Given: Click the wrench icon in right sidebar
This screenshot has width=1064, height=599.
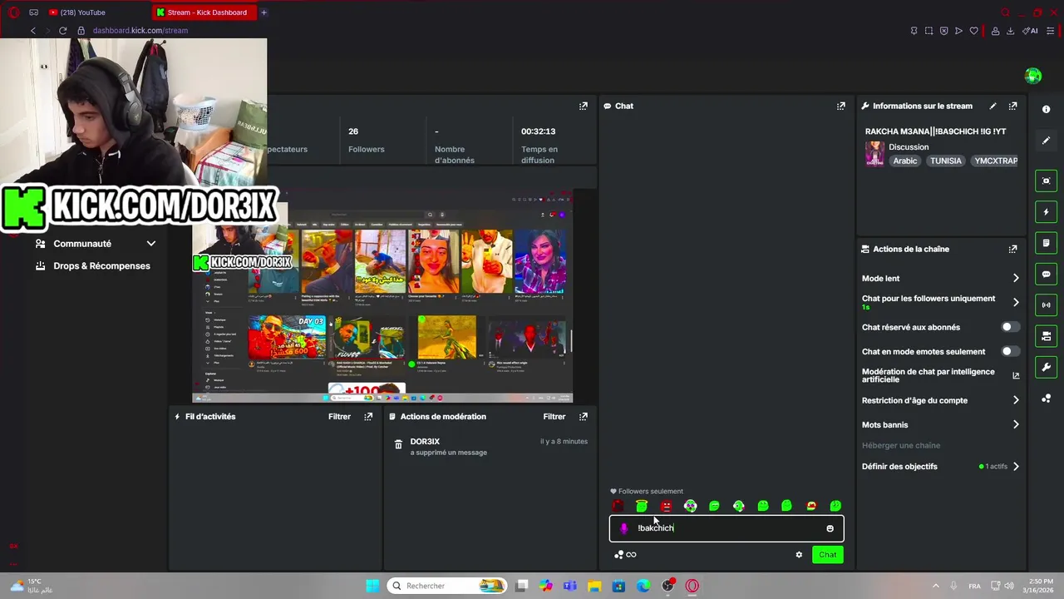Looking at the screenshot, I should coord(1047,367).
